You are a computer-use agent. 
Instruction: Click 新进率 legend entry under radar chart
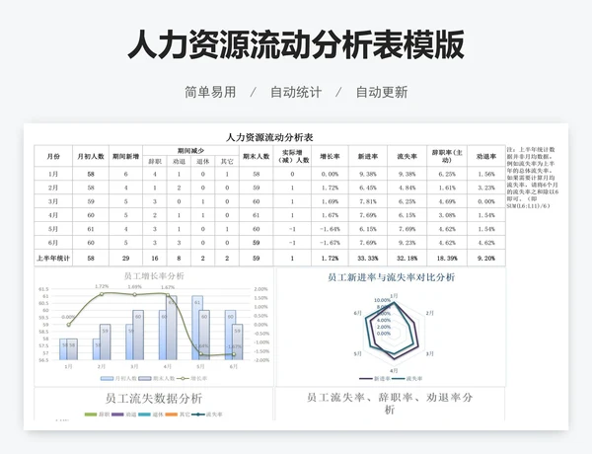(x=375, y=378)
